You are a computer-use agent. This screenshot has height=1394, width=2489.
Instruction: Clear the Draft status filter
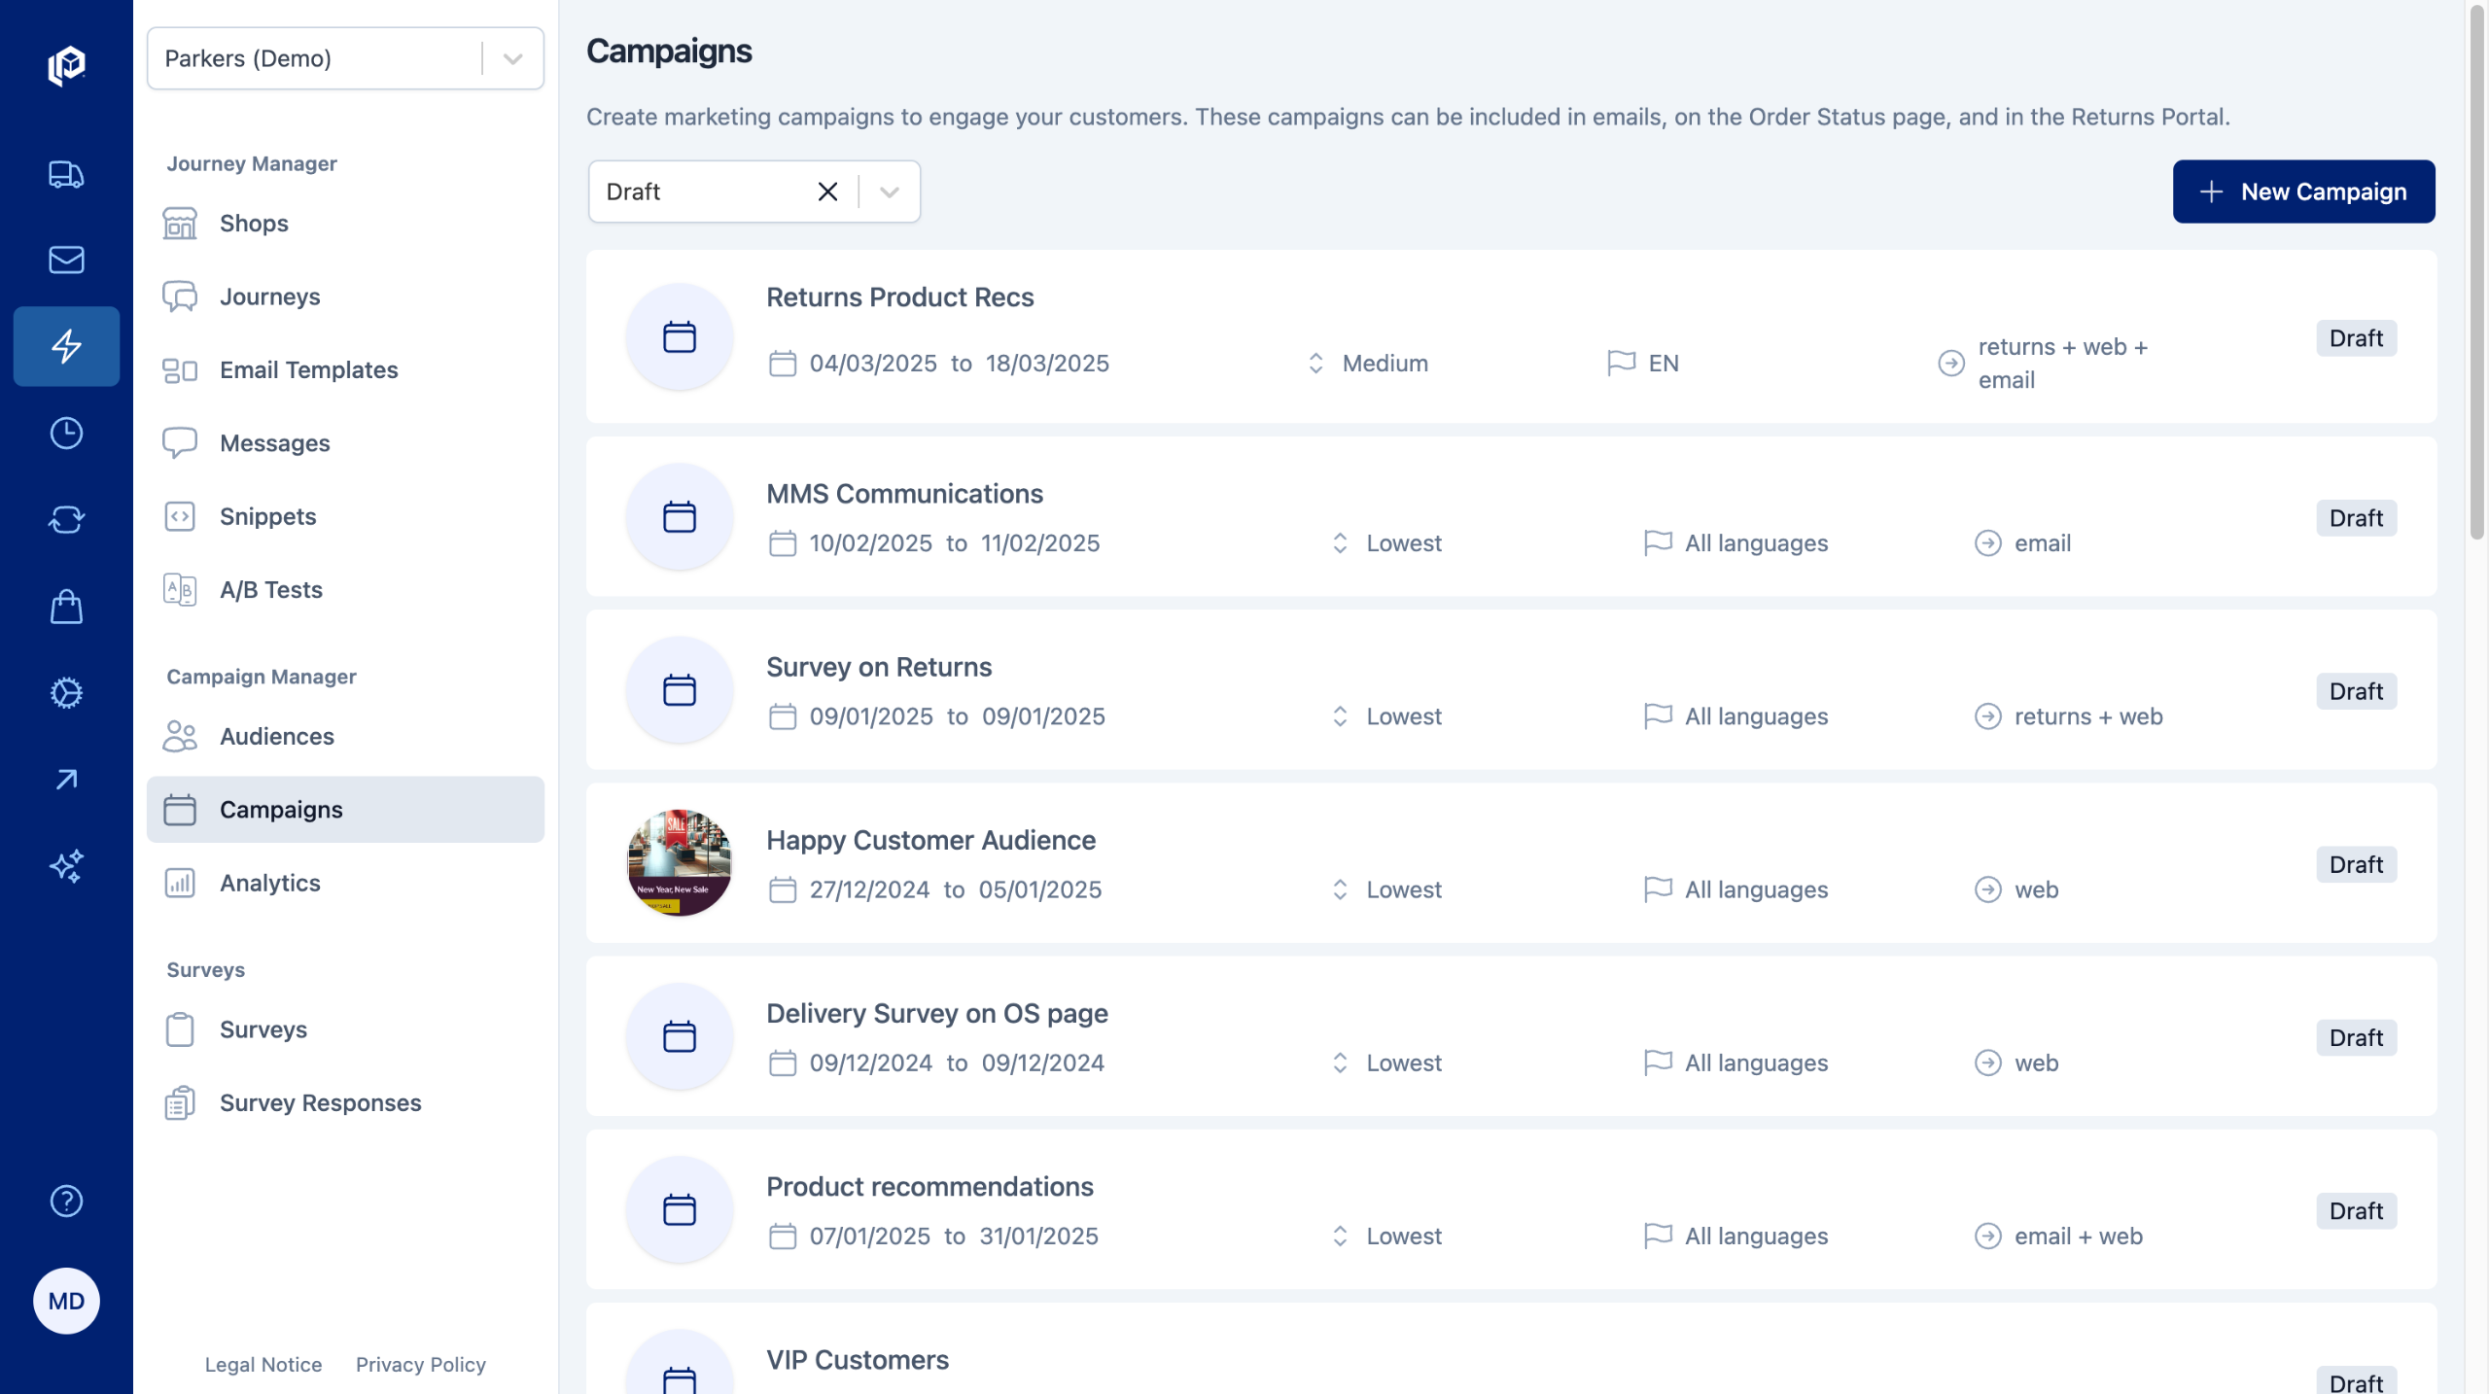[827, 192]
